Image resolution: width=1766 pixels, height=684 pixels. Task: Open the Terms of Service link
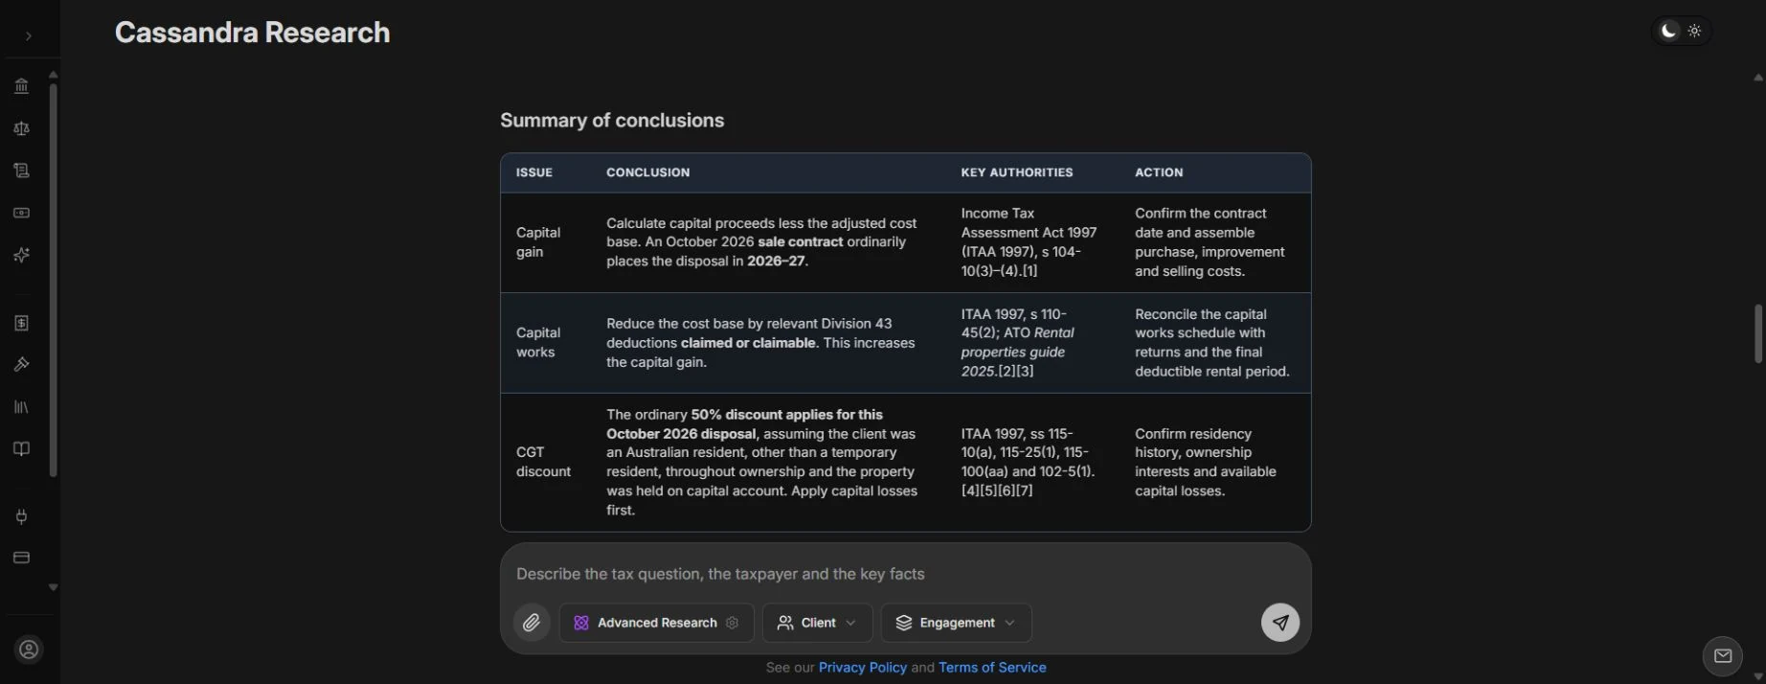[992, 668]
